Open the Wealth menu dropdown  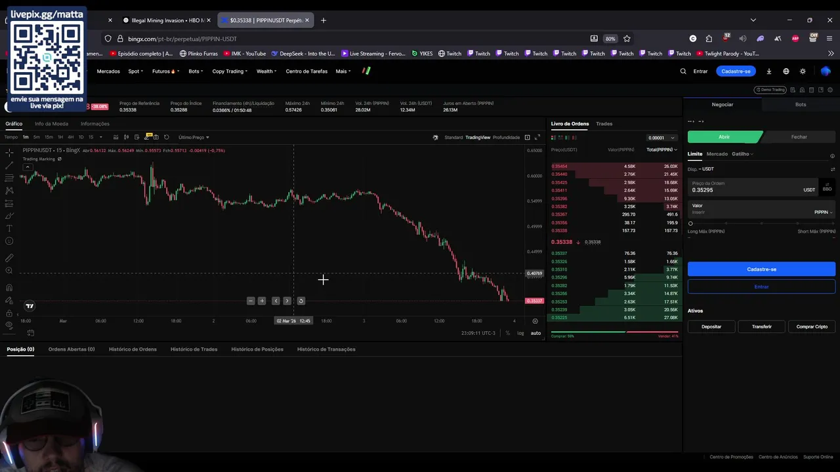click(266, 71)
